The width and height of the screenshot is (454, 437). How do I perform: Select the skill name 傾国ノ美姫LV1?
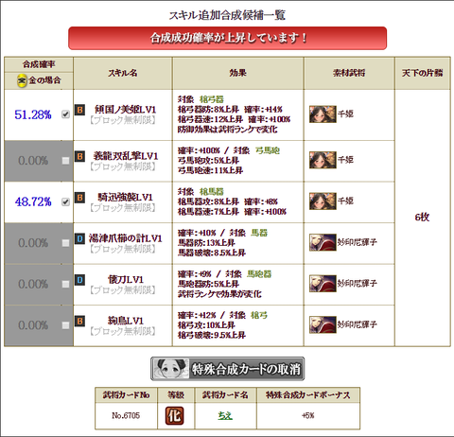[x=125, y=110]
